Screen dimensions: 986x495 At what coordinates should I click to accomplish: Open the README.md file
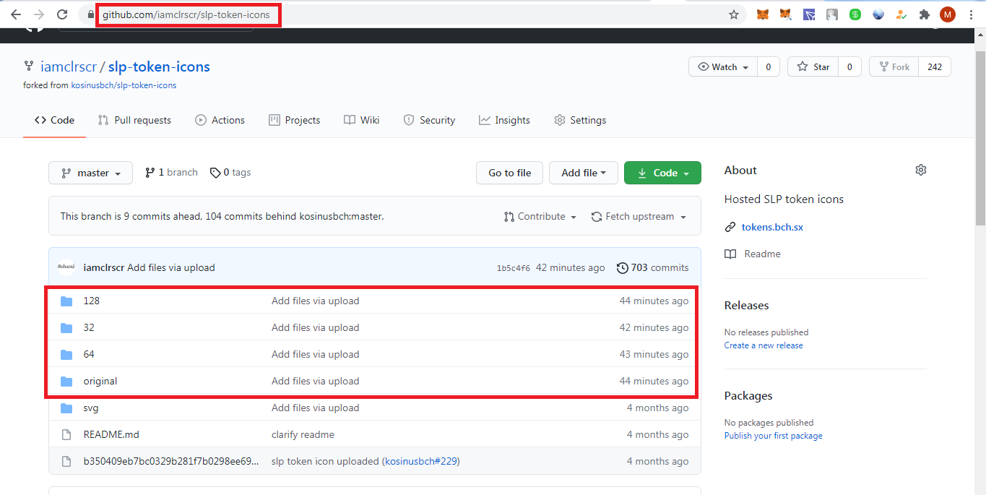pyautogui.click(x=111, y=434)
